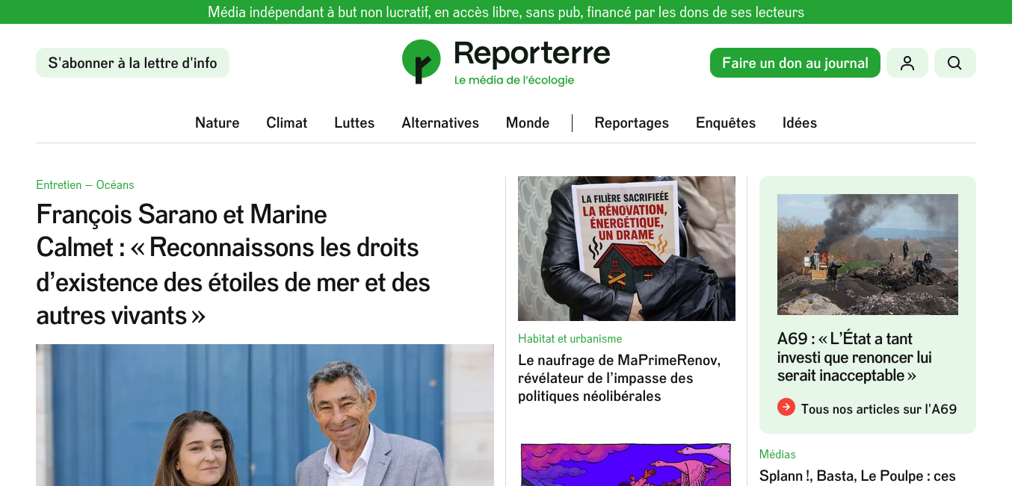Open the Sarano and Calmet interview headline
This screenshot has width=1021, height=486.
point(233,265)
